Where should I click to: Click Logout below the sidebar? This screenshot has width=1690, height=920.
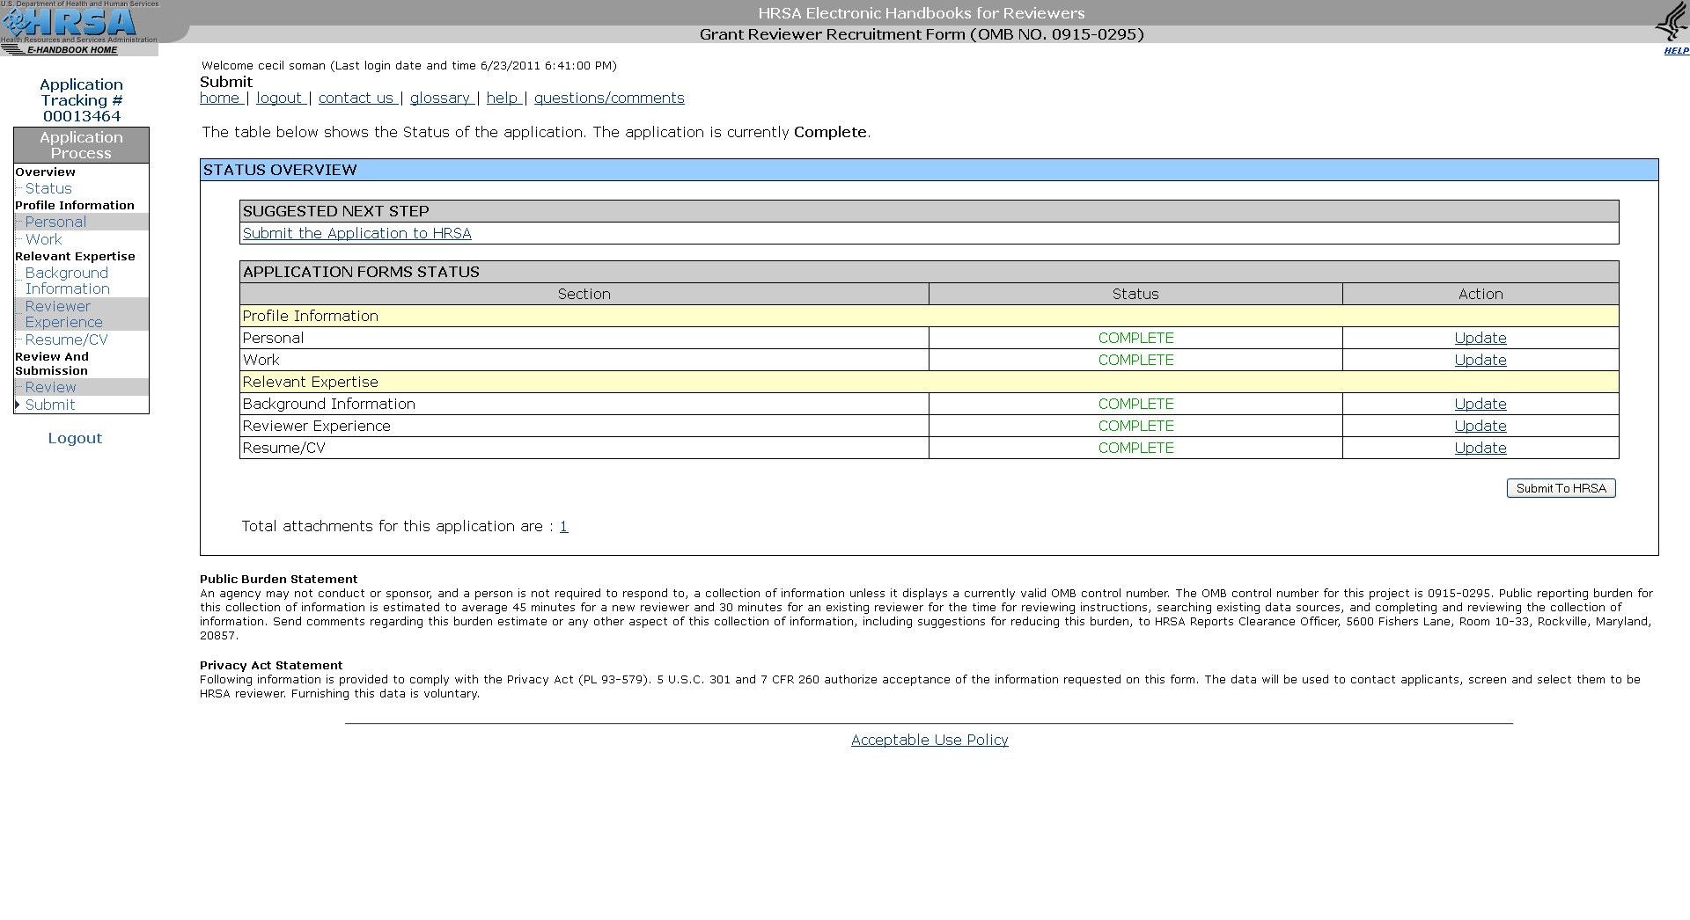75,438
